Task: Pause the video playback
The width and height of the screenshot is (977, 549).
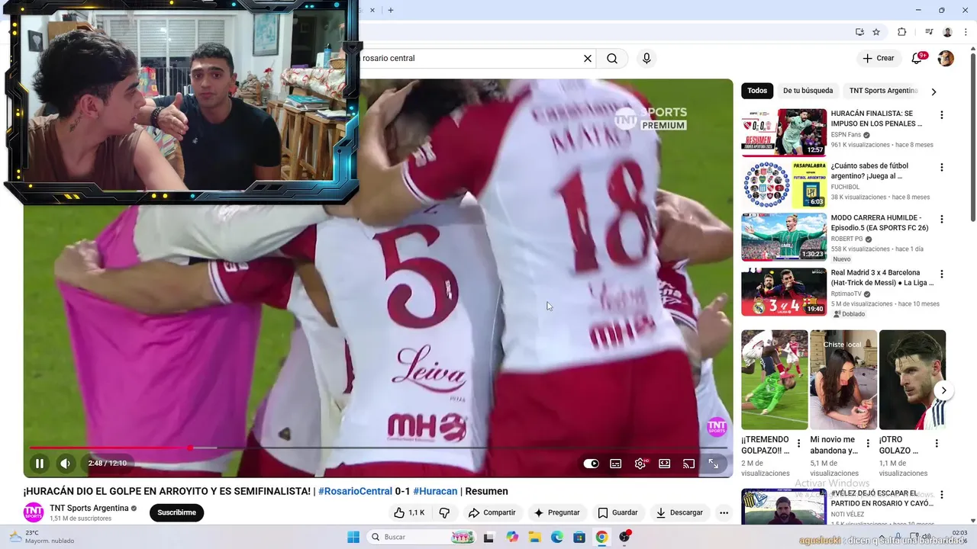Action: (x=39, y=463)
